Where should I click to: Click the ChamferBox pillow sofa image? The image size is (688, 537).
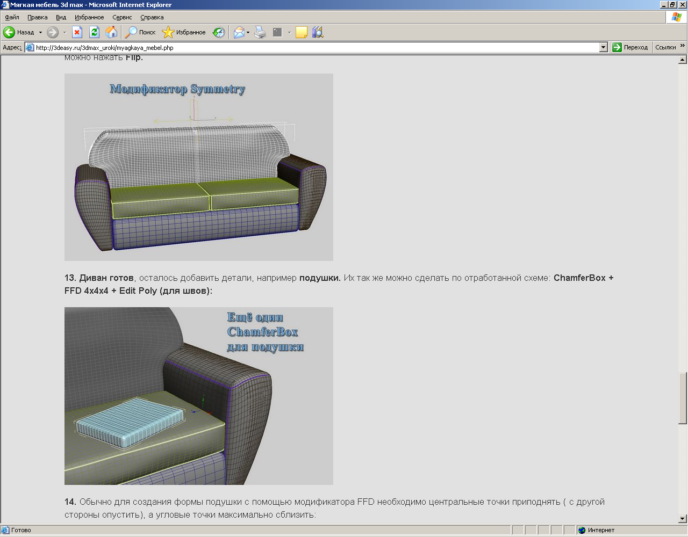pos(199,396)
